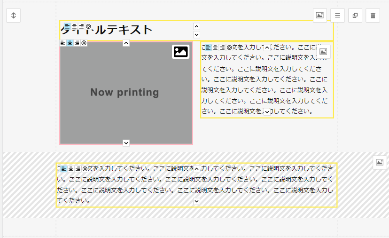Set title text to left alignment
This screenshot has width=389, height=238.
point(67,26)
